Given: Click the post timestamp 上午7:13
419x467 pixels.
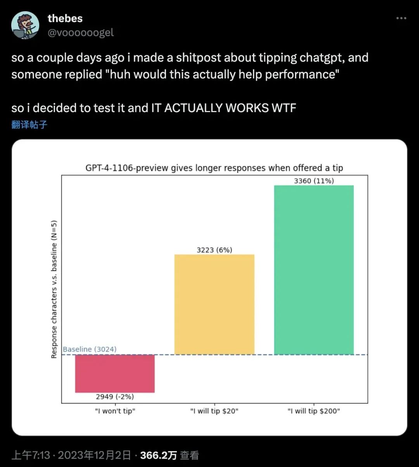Looking at the screenshot, I should [31, 455].
